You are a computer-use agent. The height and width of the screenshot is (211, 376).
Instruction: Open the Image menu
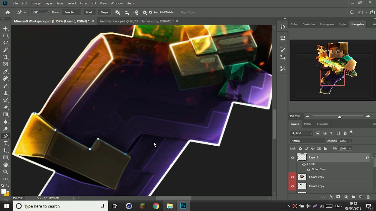36,3
